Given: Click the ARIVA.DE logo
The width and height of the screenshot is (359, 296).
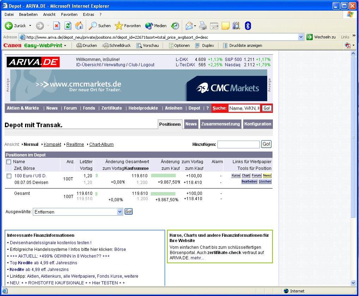Looking at the screenshot, I should [33, 62].
